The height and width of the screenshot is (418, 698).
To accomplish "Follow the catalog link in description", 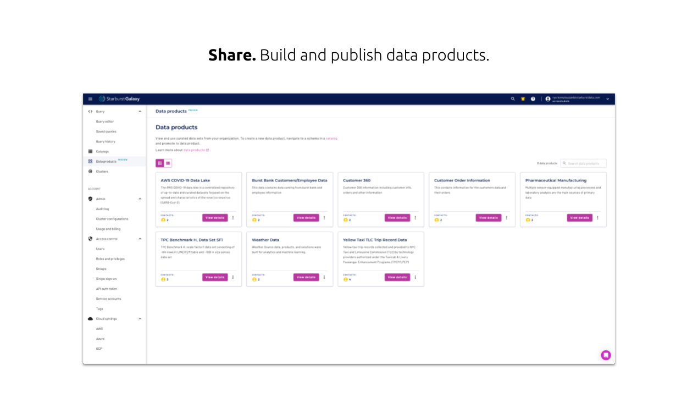I will click(x=331, y=139).
